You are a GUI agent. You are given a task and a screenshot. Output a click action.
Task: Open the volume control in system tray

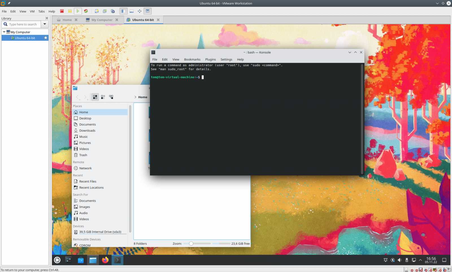point(399,260)
